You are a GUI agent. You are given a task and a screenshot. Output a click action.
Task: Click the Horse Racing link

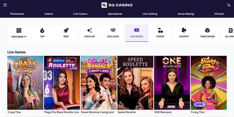tap(186, 14)
